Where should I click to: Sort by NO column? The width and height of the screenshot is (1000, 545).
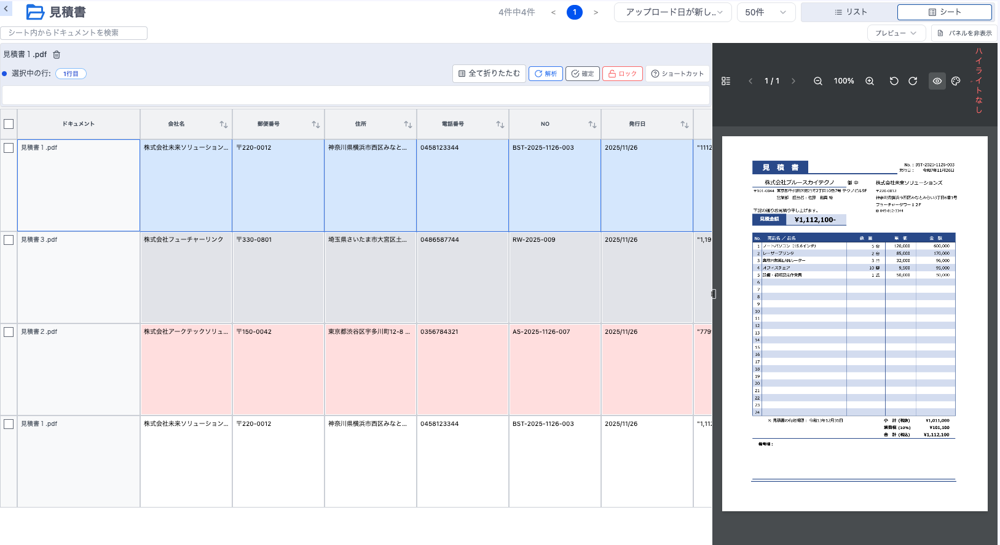tap(593, 125)
